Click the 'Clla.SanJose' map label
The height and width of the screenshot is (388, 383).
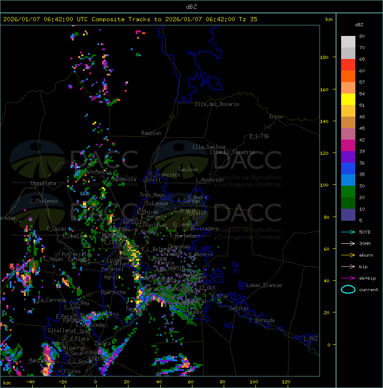pos(209,147)
